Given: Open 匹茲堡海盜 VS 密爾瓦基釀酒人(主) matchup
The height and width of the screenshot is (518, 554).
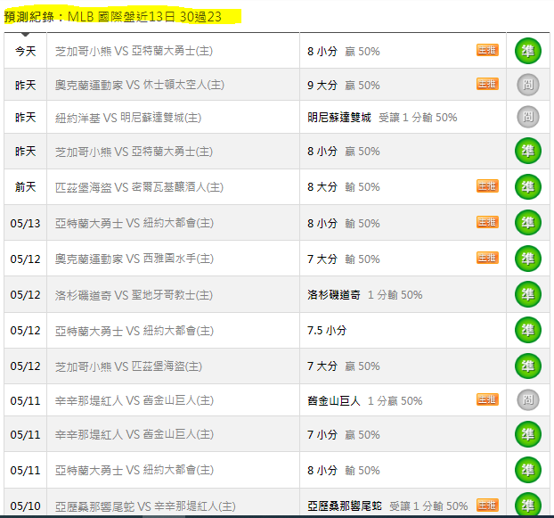Looking at the screenshot, I should coord(139,187).
